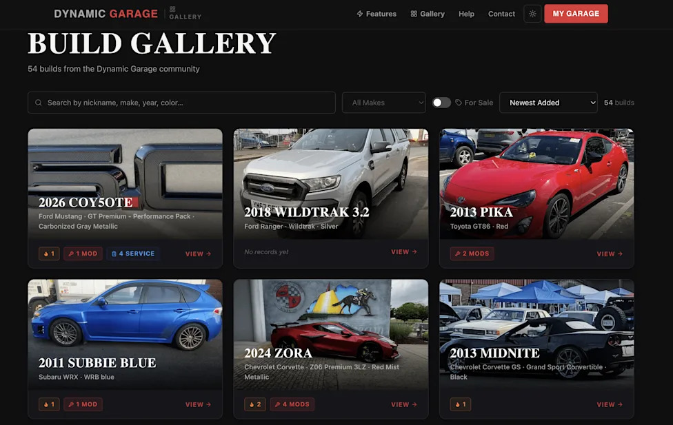This screenshot has height=425, width=673.
Task: Click the build search input field
Action: (181, 103)
